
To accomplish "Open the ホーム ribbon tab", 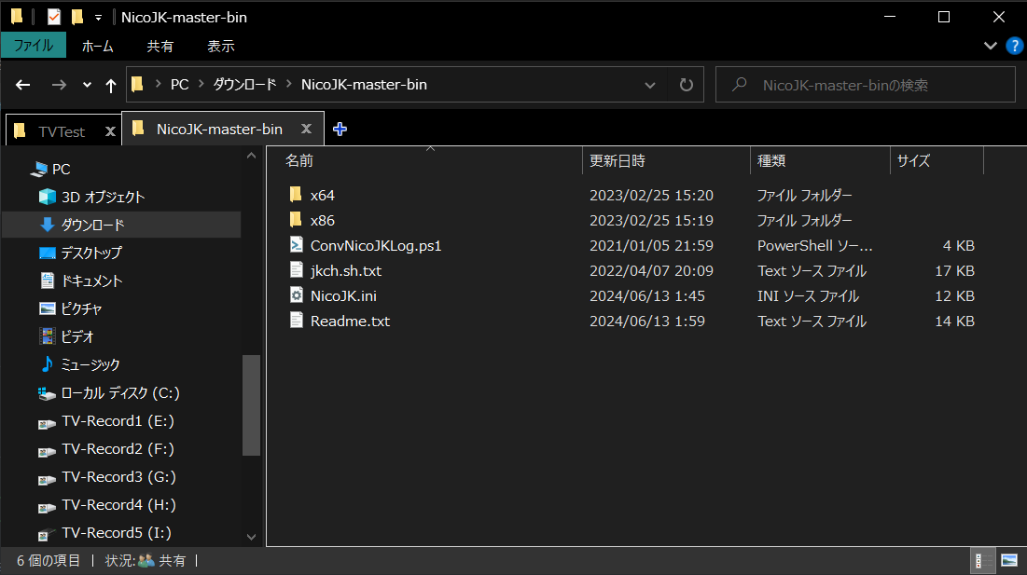I will [97, 46].
